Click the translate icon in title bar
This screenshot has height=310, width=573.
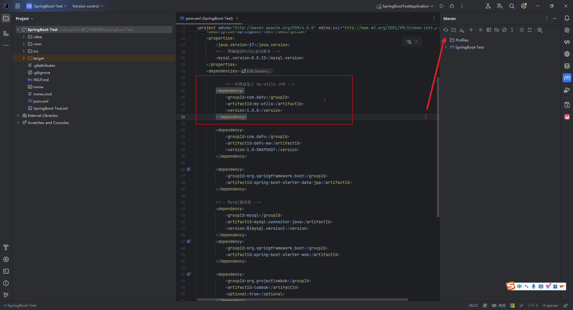(x=500, y=6)
